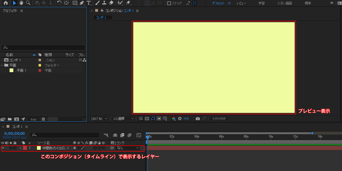Open コンポジション panel menu icon
Screen dimensions: 342x171
[137, 11]
